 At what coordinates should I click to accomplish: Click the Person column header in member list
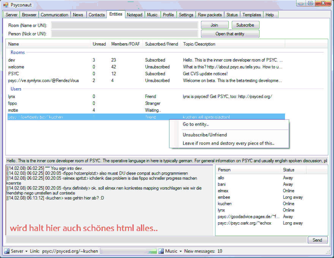click(x=248, y=170)
